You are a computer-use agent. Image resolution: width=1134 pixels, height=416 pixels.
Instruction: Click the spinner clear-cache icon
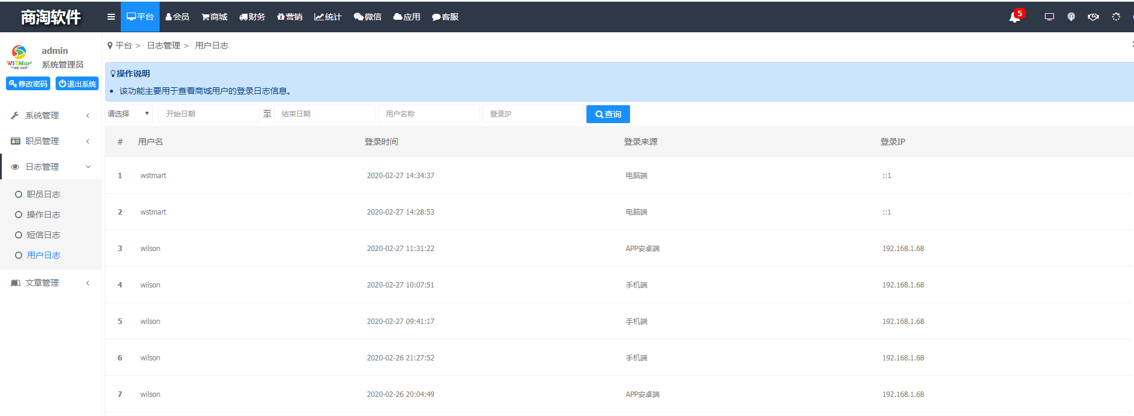pos(1116,17)
